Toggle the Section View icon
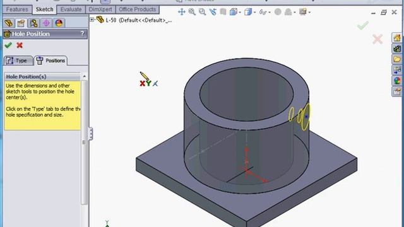The width and height of the screenshot is (404, 227). pyautogui.click(x=223, y=12)
